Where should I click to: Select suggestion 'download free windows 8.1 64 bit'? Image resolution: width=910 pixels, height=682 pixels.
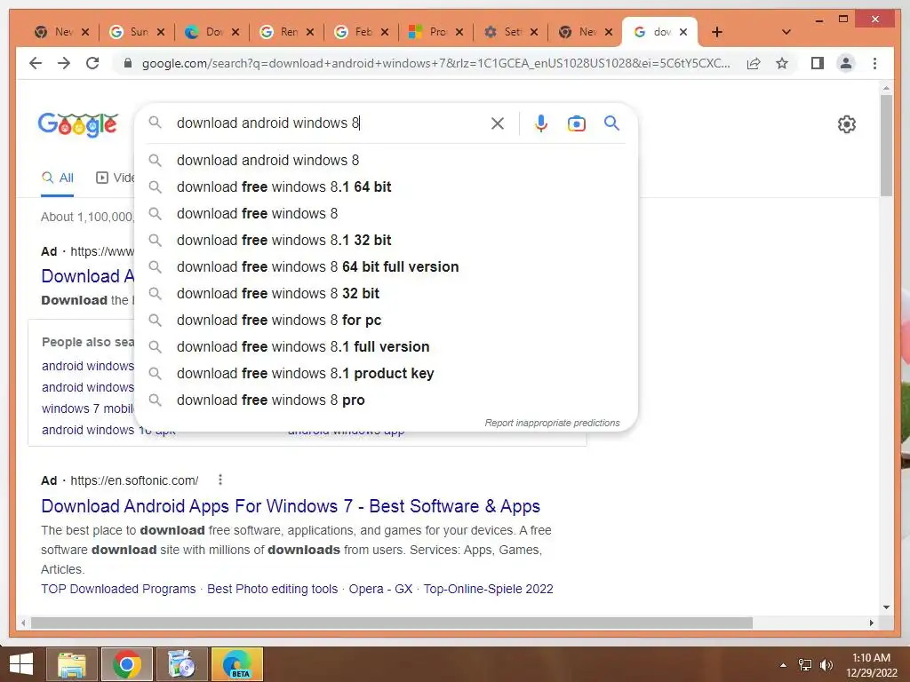[386, 186]
